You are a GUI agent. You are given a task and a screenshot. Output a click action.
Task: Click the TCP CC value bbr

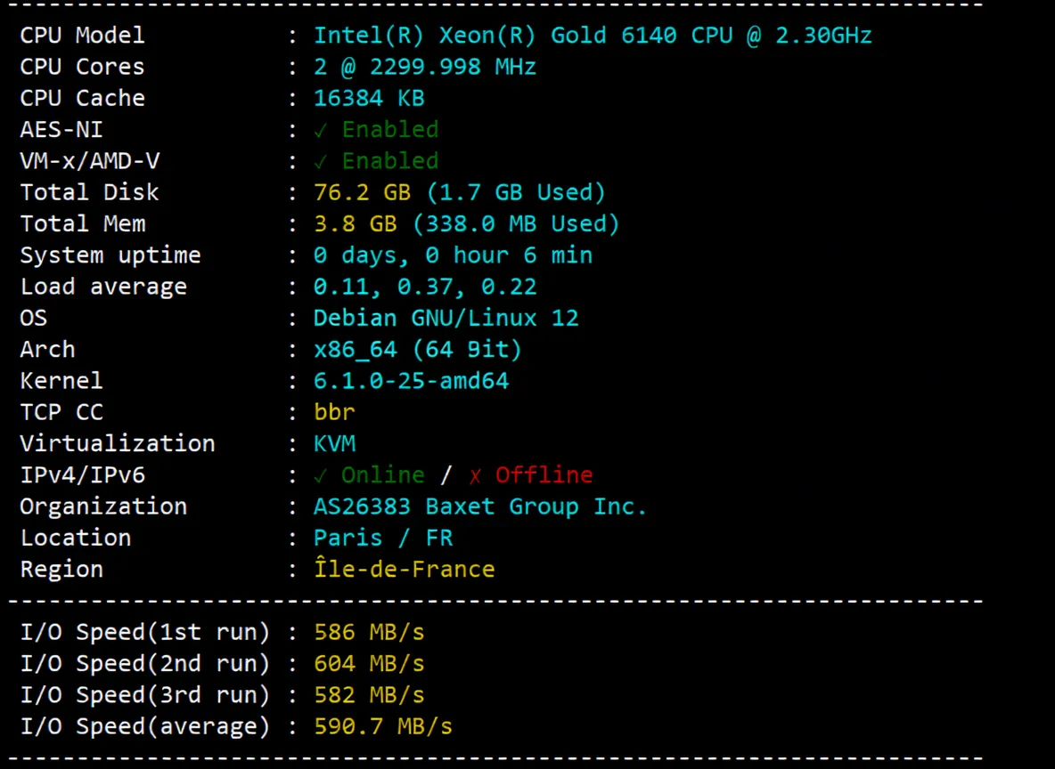(334, 412)
